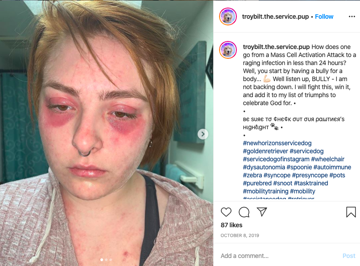
Task: View the 87 likes list
Action: point(232,225)
